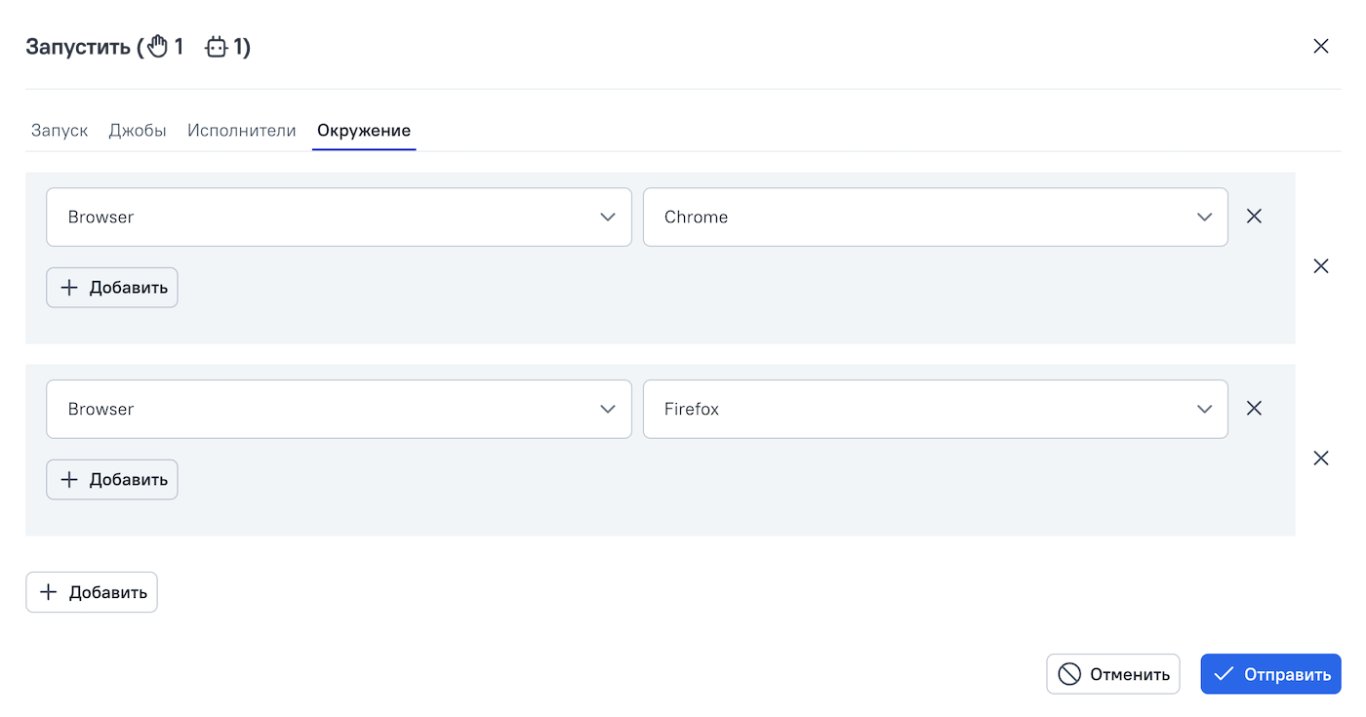Delete the first environment block using outer X
Viewport: 1366px width, 717px height.
pyautogui.click(x=1320, y=266)
